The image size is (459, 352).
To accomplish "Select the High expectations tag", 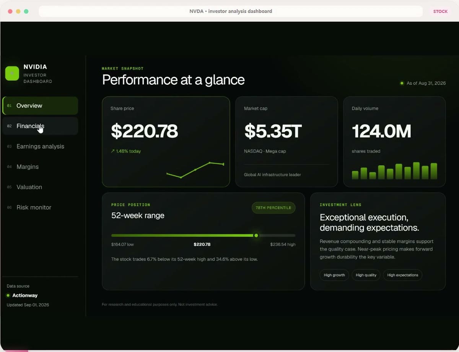I will click(402, 275).
